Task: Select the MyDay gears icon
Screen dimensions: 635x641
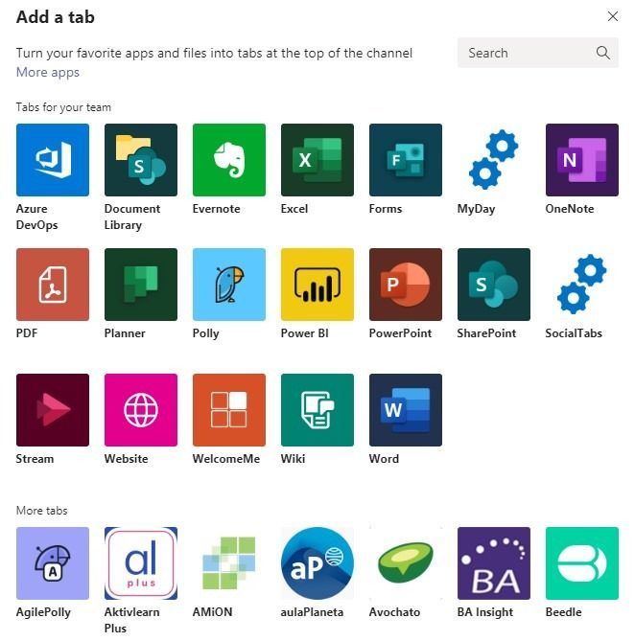Action: [x=493, y=160]
